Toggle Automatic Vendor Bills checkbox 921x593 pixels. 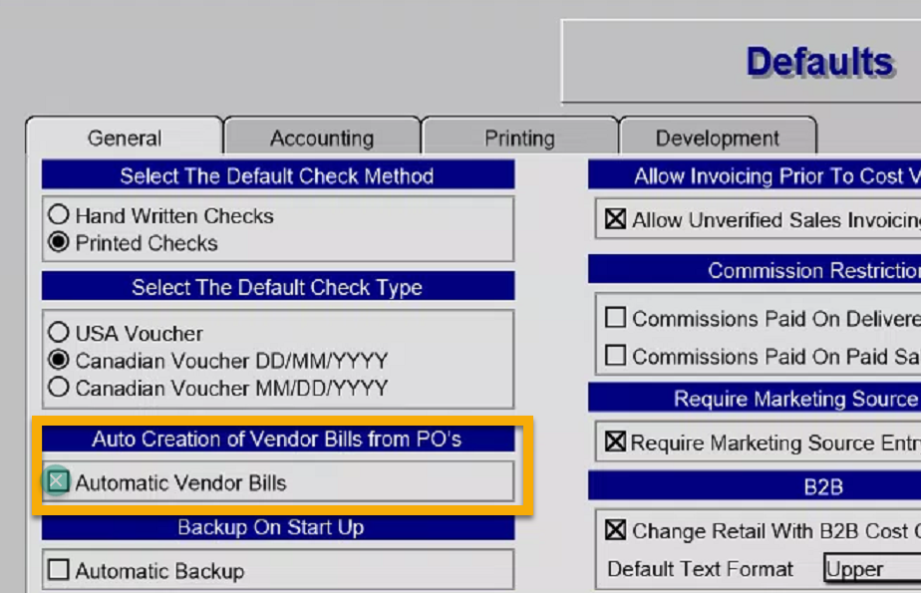[58, 481]
